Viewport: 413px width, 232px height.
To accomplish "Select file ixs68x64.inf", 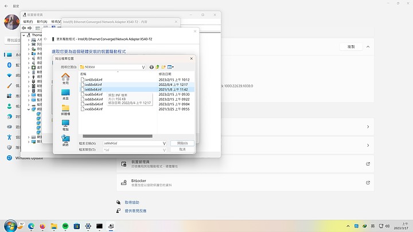I will [93, 84].
